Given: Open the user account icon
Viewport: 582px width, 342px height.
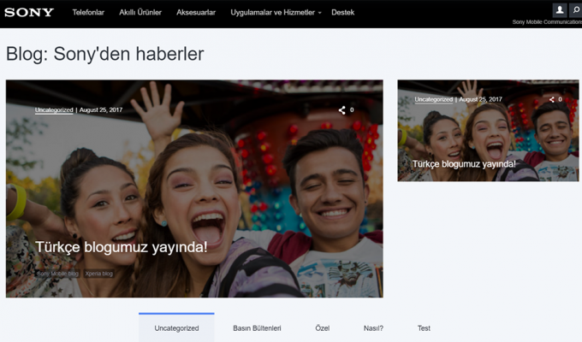Looking at the screenshot, I should [x=560, y=9].
